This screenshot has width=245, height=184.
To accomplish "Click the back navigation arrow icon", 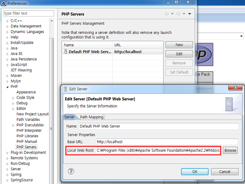I will click(167, 14).
